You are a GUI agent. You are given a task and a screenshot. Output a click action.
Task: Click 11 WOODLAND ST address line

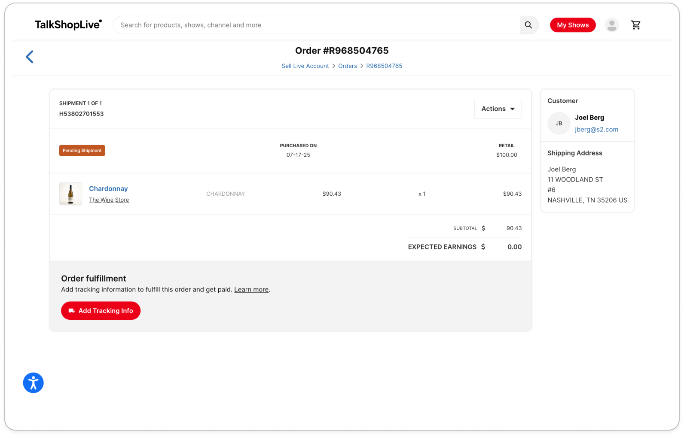575,180
